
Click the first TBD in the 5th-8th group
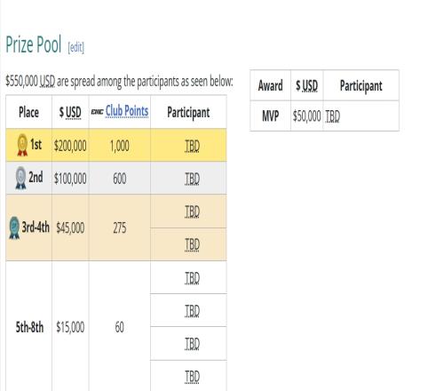pyautogui.click(x=192, y=278)
